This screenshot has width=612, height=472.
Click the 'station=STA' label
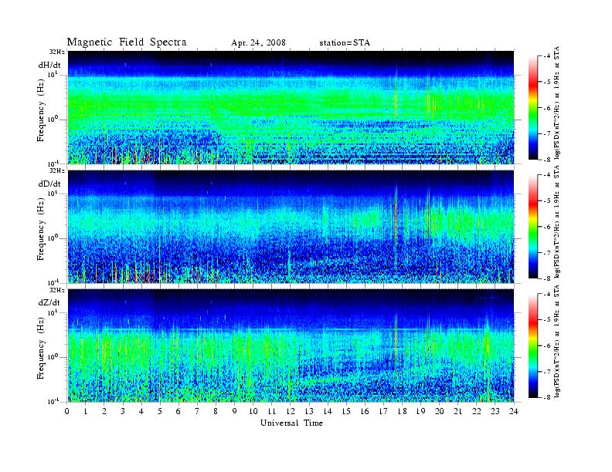[345, 42]
